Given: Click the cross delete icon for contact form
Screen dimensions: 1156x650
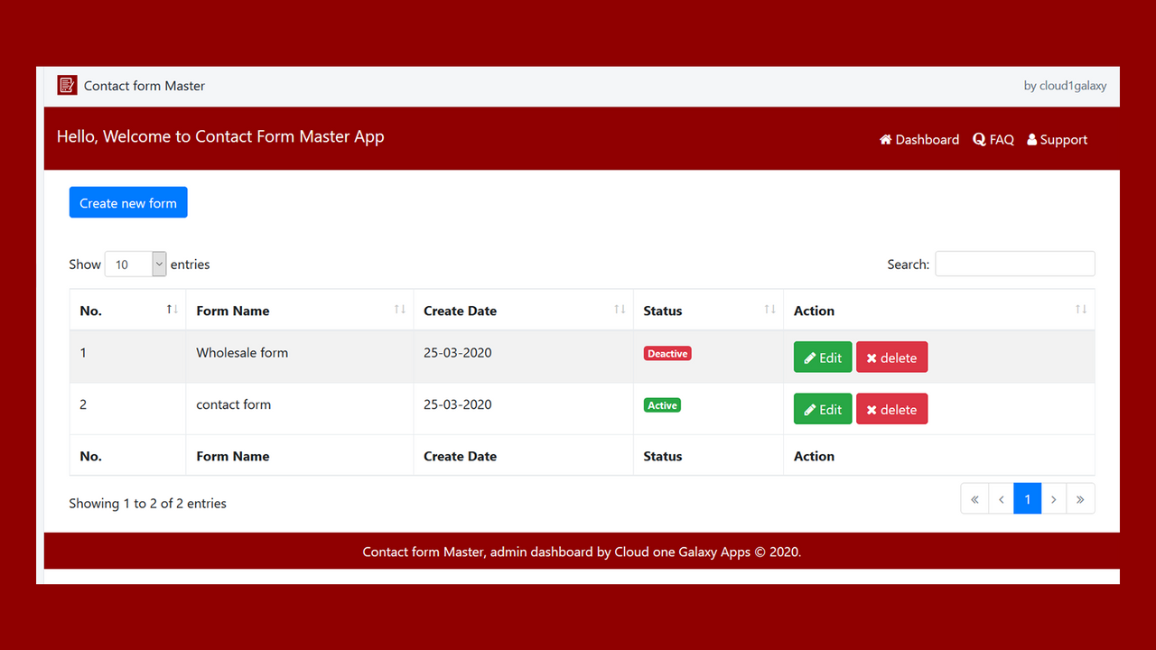Looking at the screenshot, I should 871,408.
